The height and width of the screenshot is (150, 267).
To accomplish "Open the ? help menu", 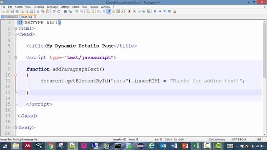I will 113,7.
